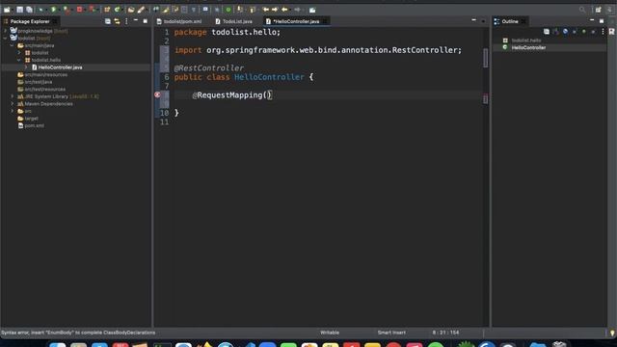The image size is (617, 347).
Task: Click the pencil Open Task toolbar icon
Action: pyautogui.click(x=141, y=10)
